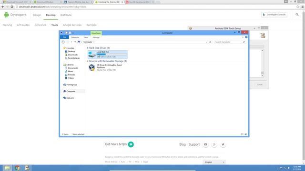Collapse the Hard Disk Drives group
The width and height of the screenshot is (305, 171).
[x=87, y=48]
